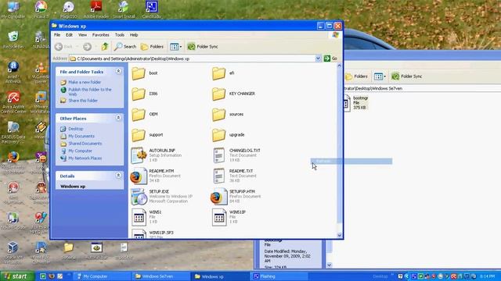The height and width of the screenshot is (281, 501).
Task: Click the file list scroll up arrow
Action: click(x=339, y=66)
